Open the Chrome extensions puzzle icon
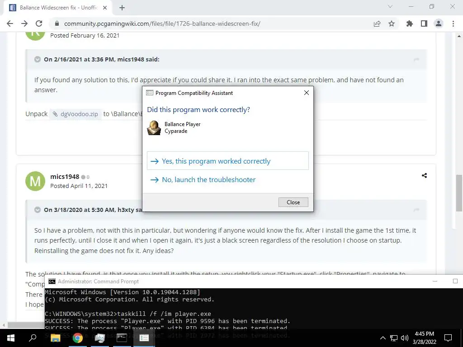 [409, 23]
